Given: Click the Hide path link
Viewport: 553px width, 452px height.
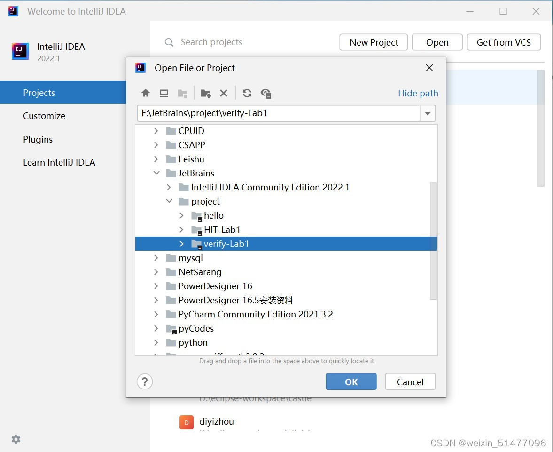Looking at the screenshot, I should (x=418, y=93).
